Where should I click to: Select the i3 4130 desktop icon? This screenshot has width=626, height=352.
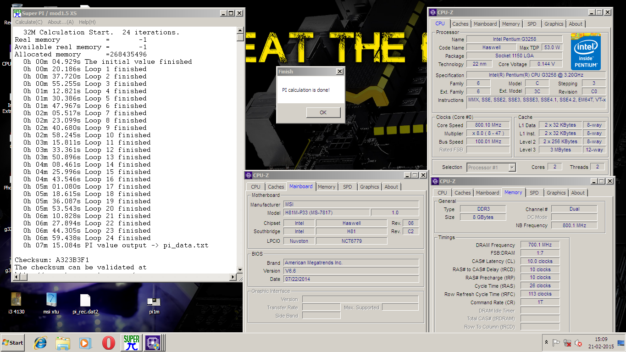tap(16, 303)
